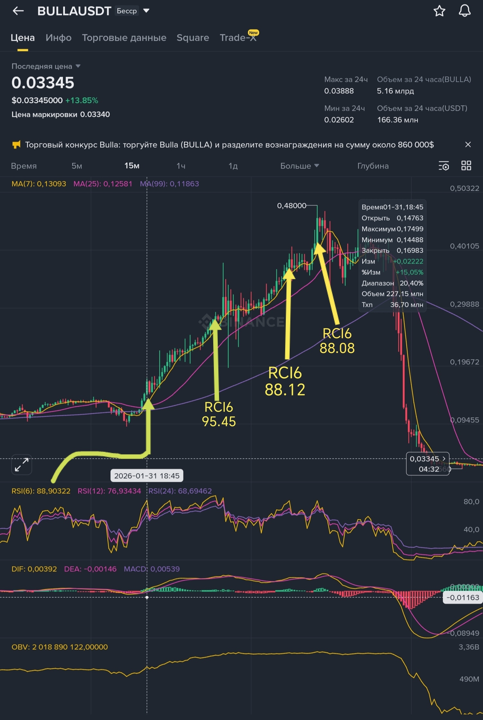Viewport: 483px width, 720px height.
Task: Tap the MACD indicator value
Action: tap(152, 569)
